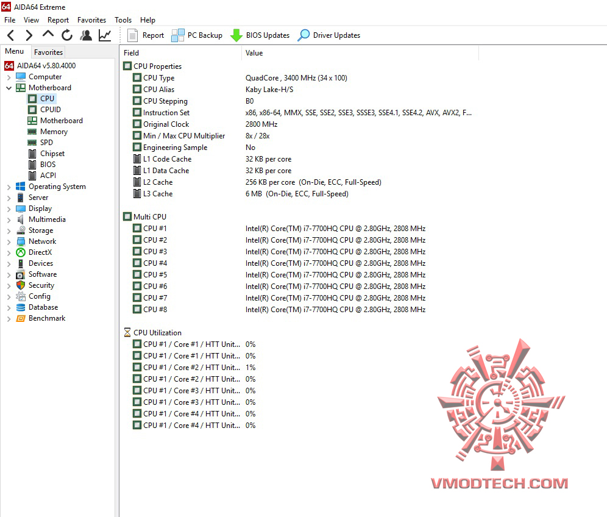Open the Favorites menu

pyautogui.click(x=92, y=20)
